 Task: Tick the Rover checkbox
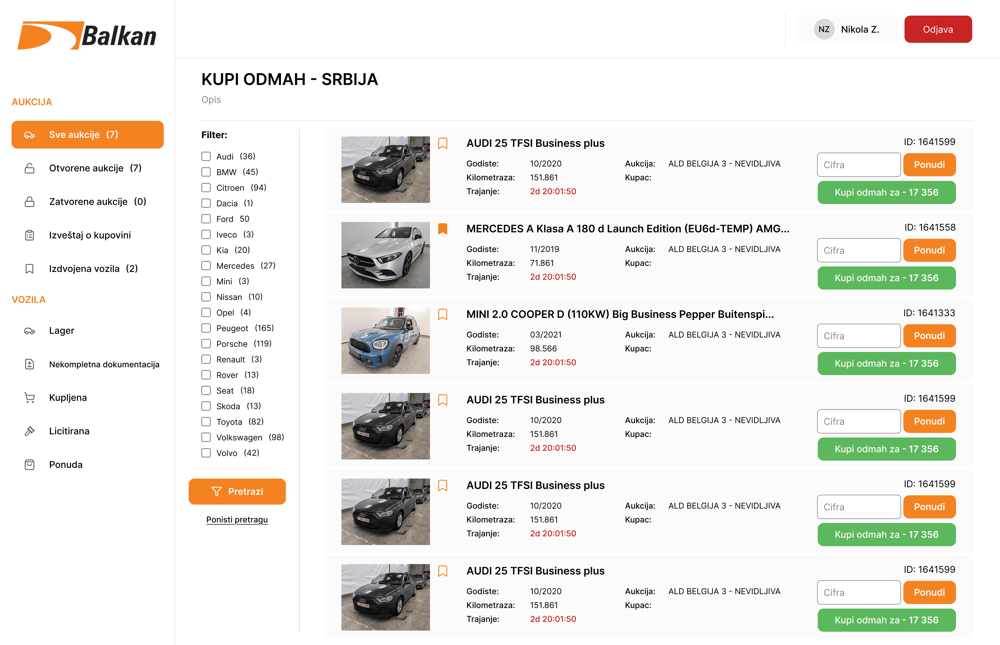[206, 375]
